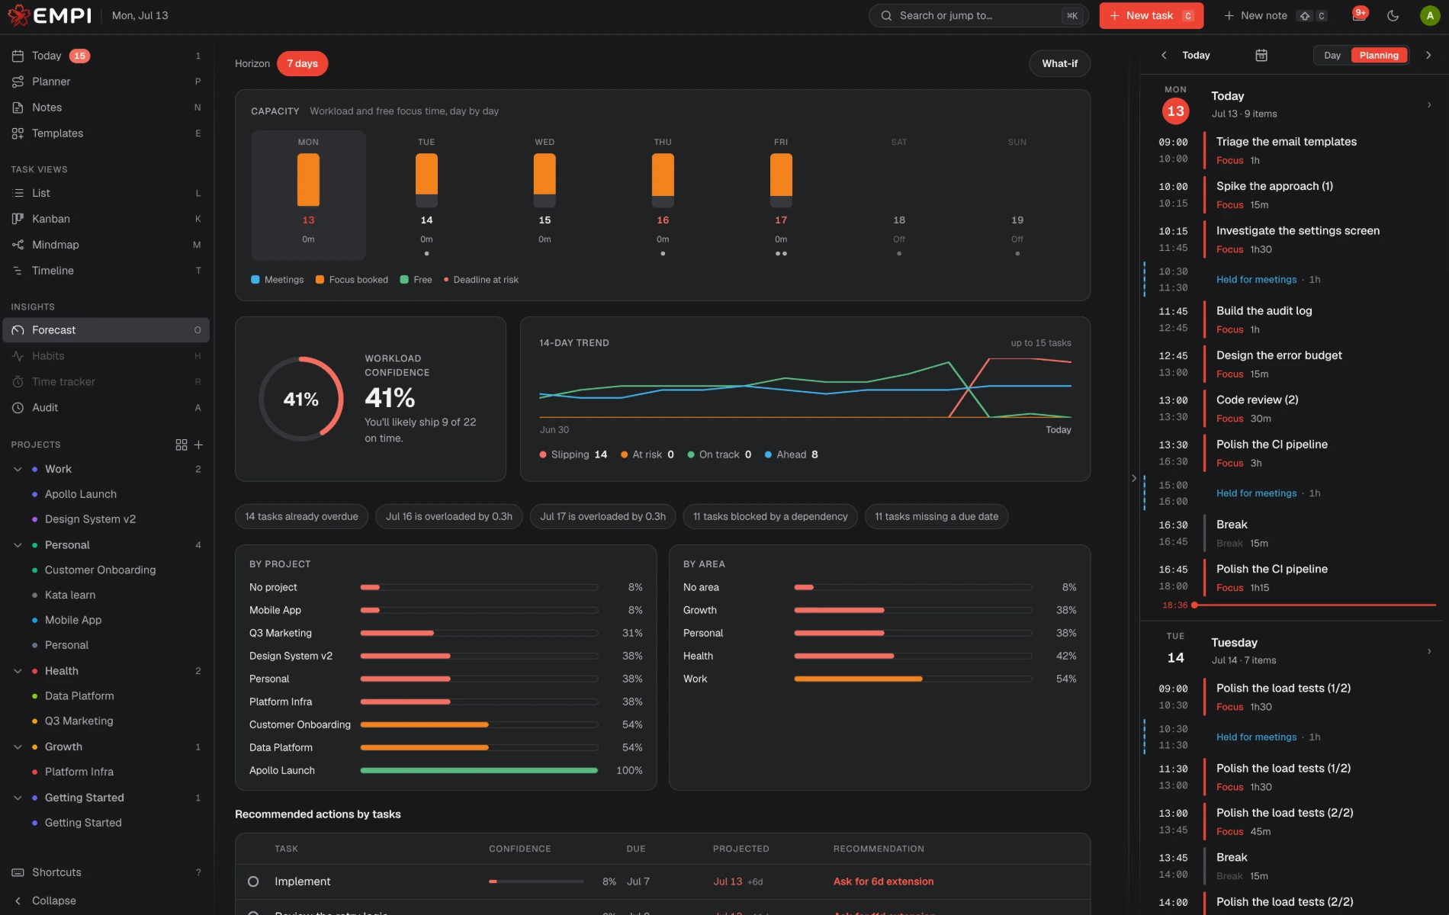1449x915 pixels.
Task: Click the What-if button
Action: (x=1060, y=63)
